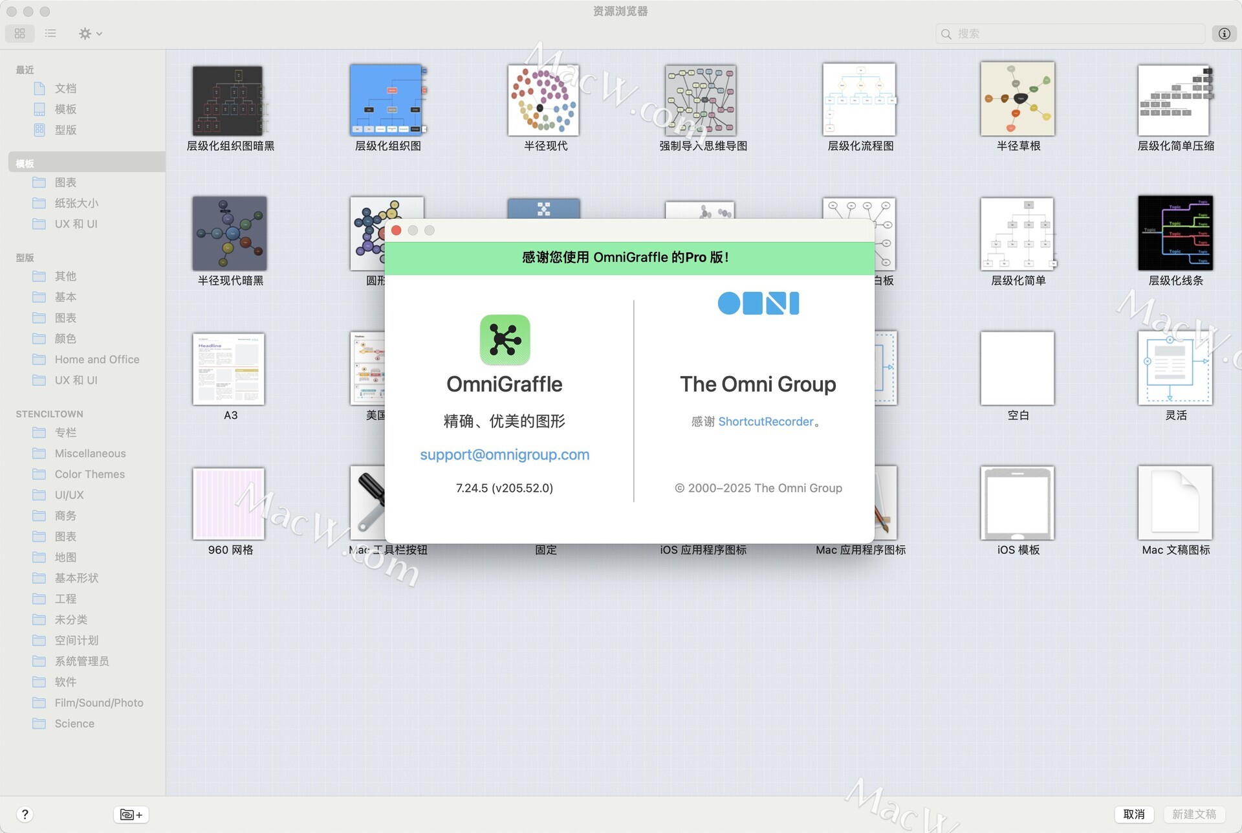Screen dimensions: 1242x833
Task: Open the gear action dropdown menu
Action: coord(91,33)
